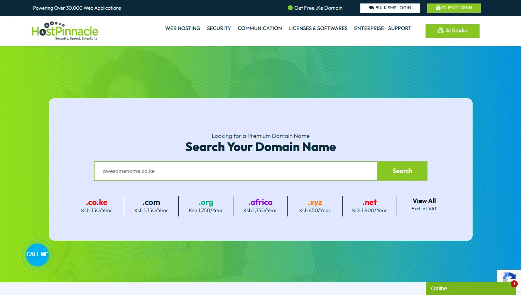Click the domain name search field
Image resolution: width=522 pixels, height=295 pixels.
[236, 171]
